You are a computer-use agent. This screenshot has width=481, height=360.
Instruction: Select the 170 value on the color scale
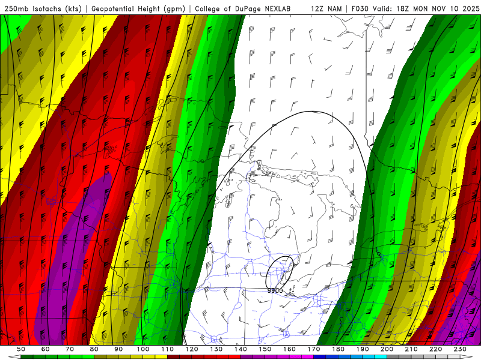(x=314, y=349)
